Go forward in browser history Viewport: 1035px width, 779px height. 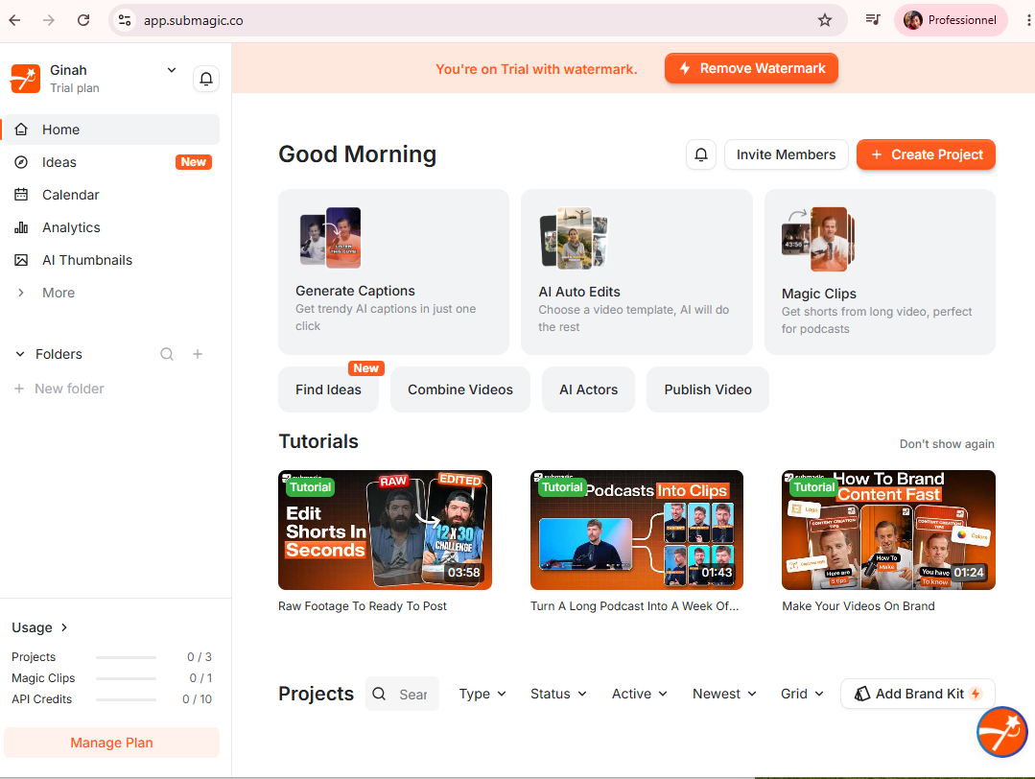49,20
